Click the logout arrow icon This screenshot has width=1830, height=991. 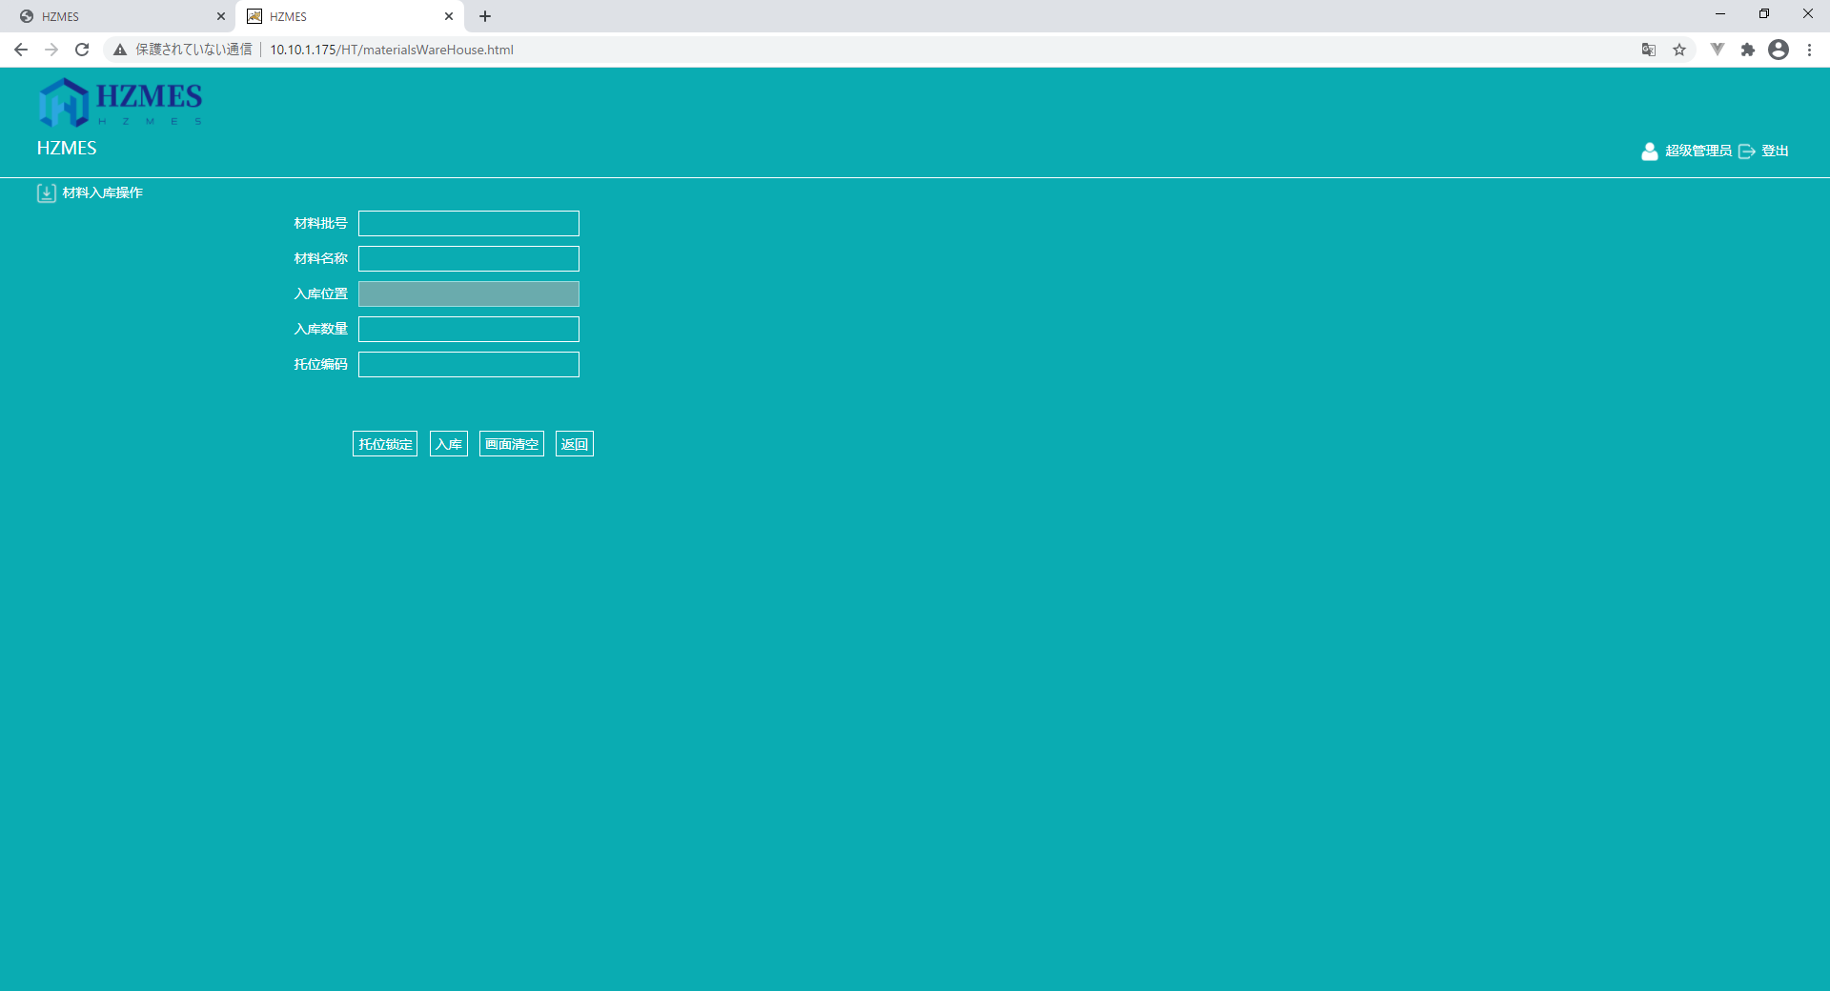(1746, 152)
